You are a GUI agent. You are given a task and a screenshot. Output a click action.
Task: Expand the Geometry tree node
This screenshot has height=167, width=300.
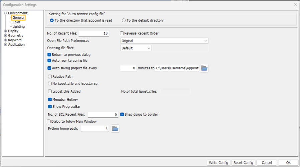(x=5, y=36)
